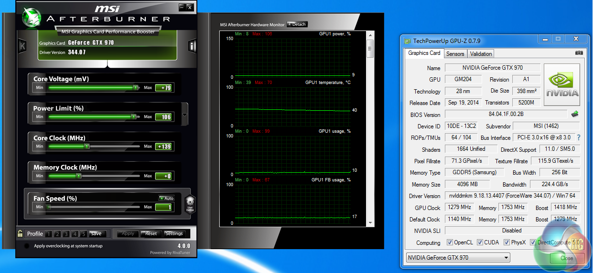Image resolution: width=593 pixels, height=273 pixels.
Task: Enable Apply overclocking at system startup
Action: [27, 246]
